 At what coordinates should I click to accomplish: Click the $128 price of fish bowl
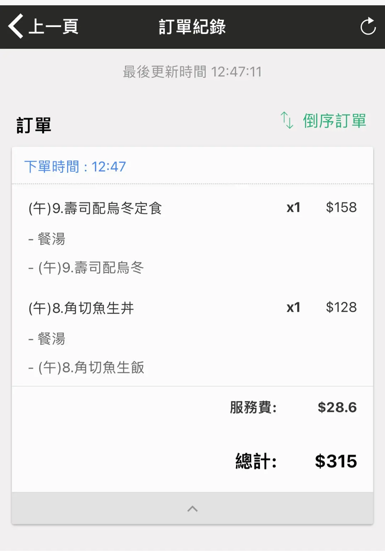tap(341, 307)
